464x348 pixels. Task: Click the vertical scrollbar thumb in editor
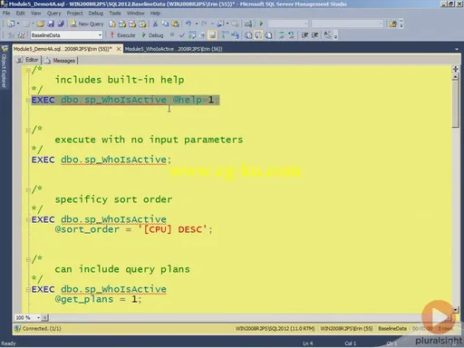pos(456,103)
